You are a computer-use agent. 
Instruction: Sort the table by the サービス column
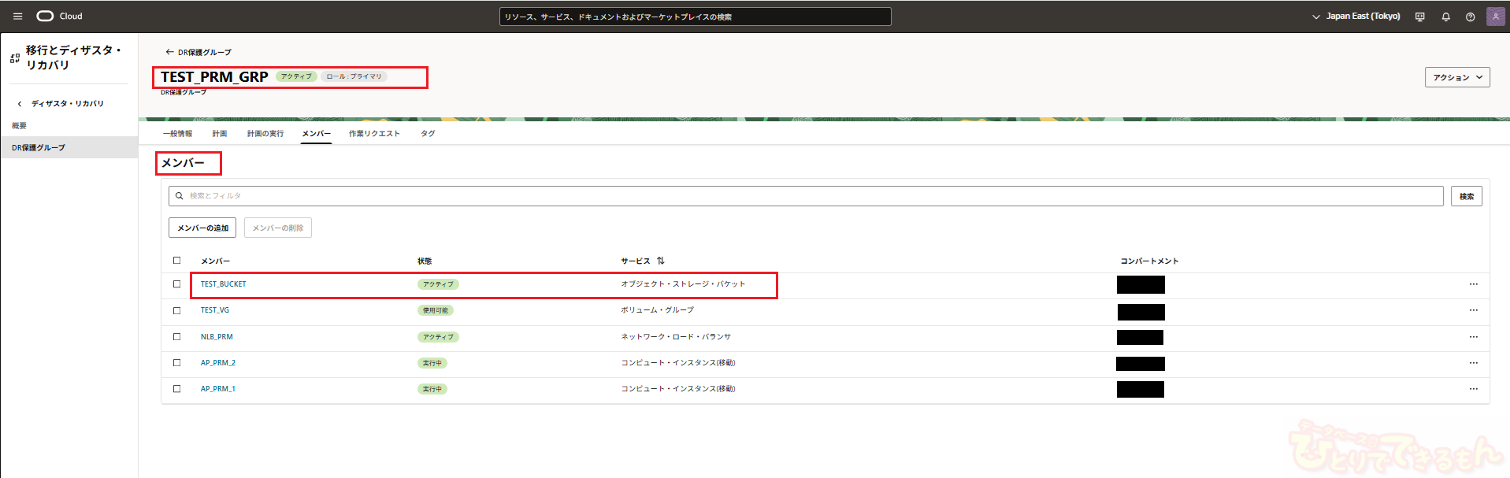tap(660, 261)
